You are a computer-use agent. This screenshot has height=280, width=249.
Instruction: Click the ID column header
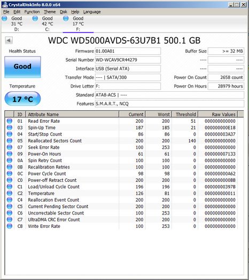20,114
